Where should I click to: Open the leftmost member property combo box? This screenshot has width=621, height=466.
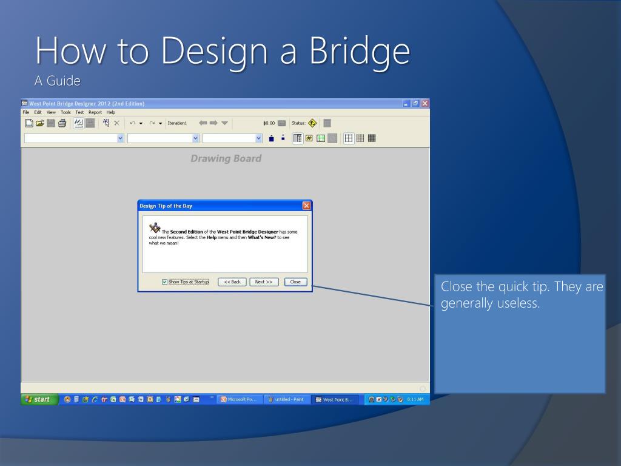(x=74, y=138)
